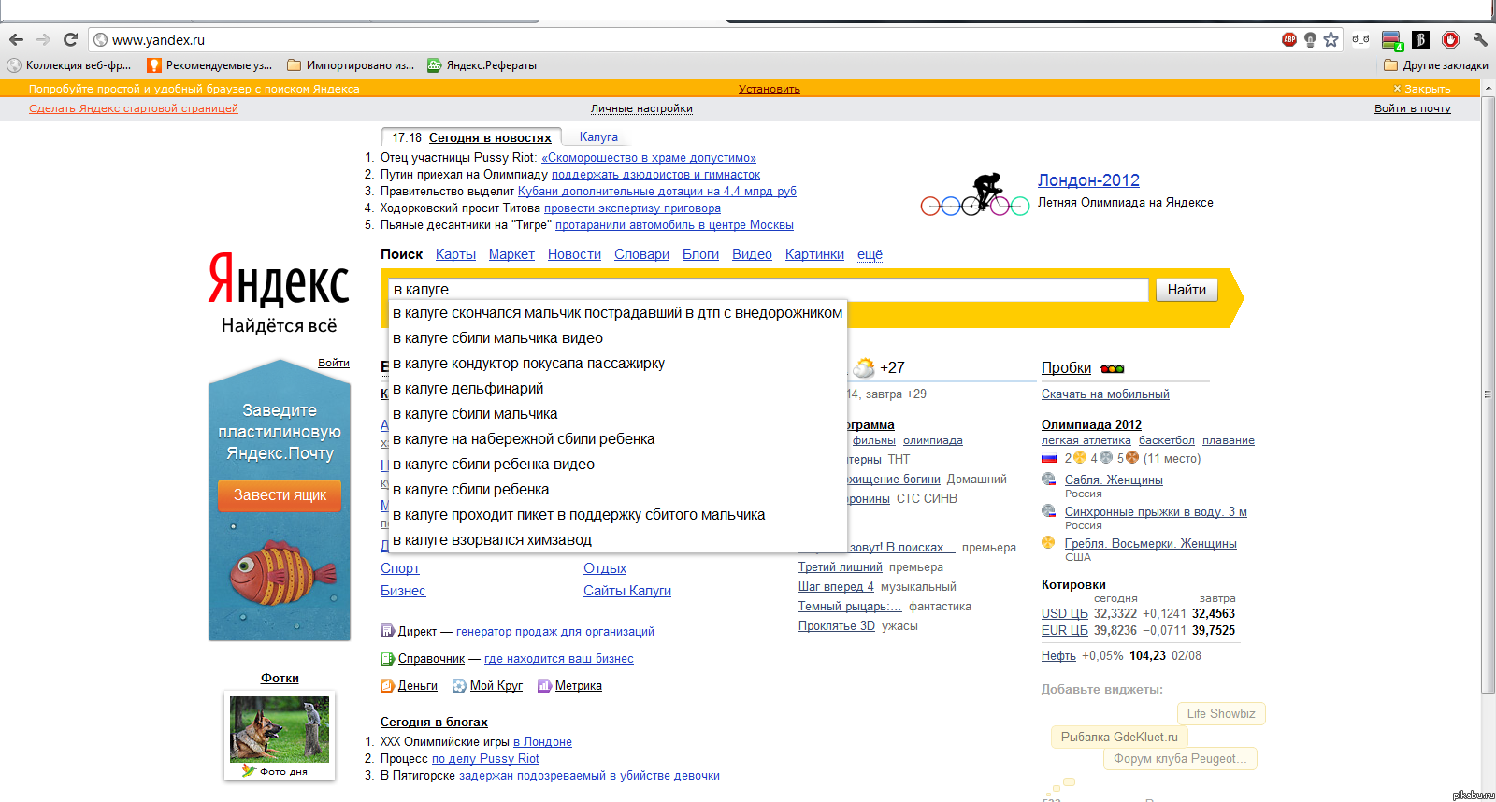Add the Life Showbiz widget
The width and height of the screenshot is (1496, 802).
pos(1221,713)
